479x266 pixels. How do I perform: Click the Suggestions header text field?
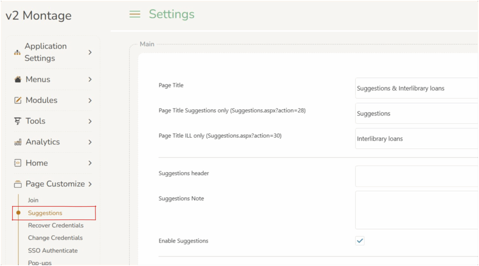point(416,176)
